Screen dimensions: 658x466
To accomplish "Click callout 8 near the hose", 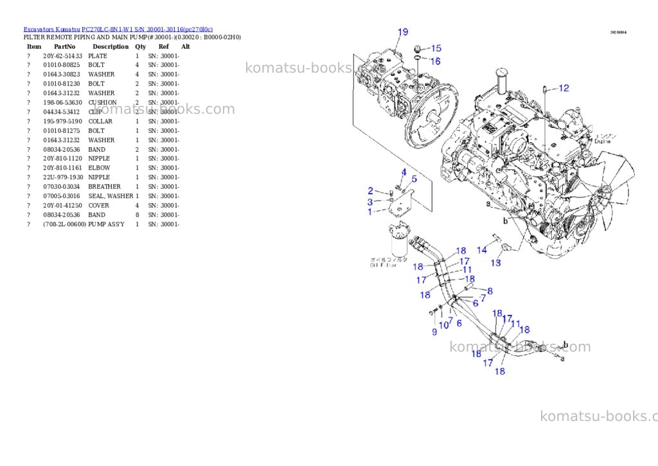I will [490, 291].
